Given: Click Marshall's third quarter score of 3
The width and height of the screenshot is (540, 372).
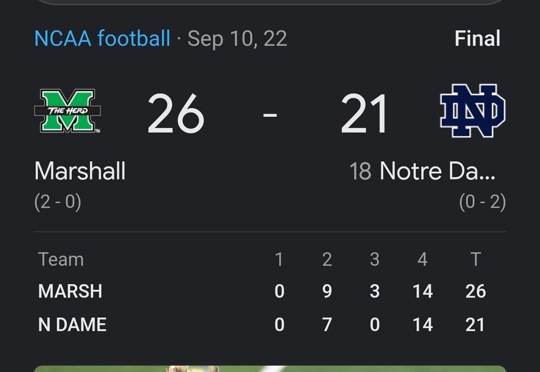Looking at the screenshot, I should [374, 291].
